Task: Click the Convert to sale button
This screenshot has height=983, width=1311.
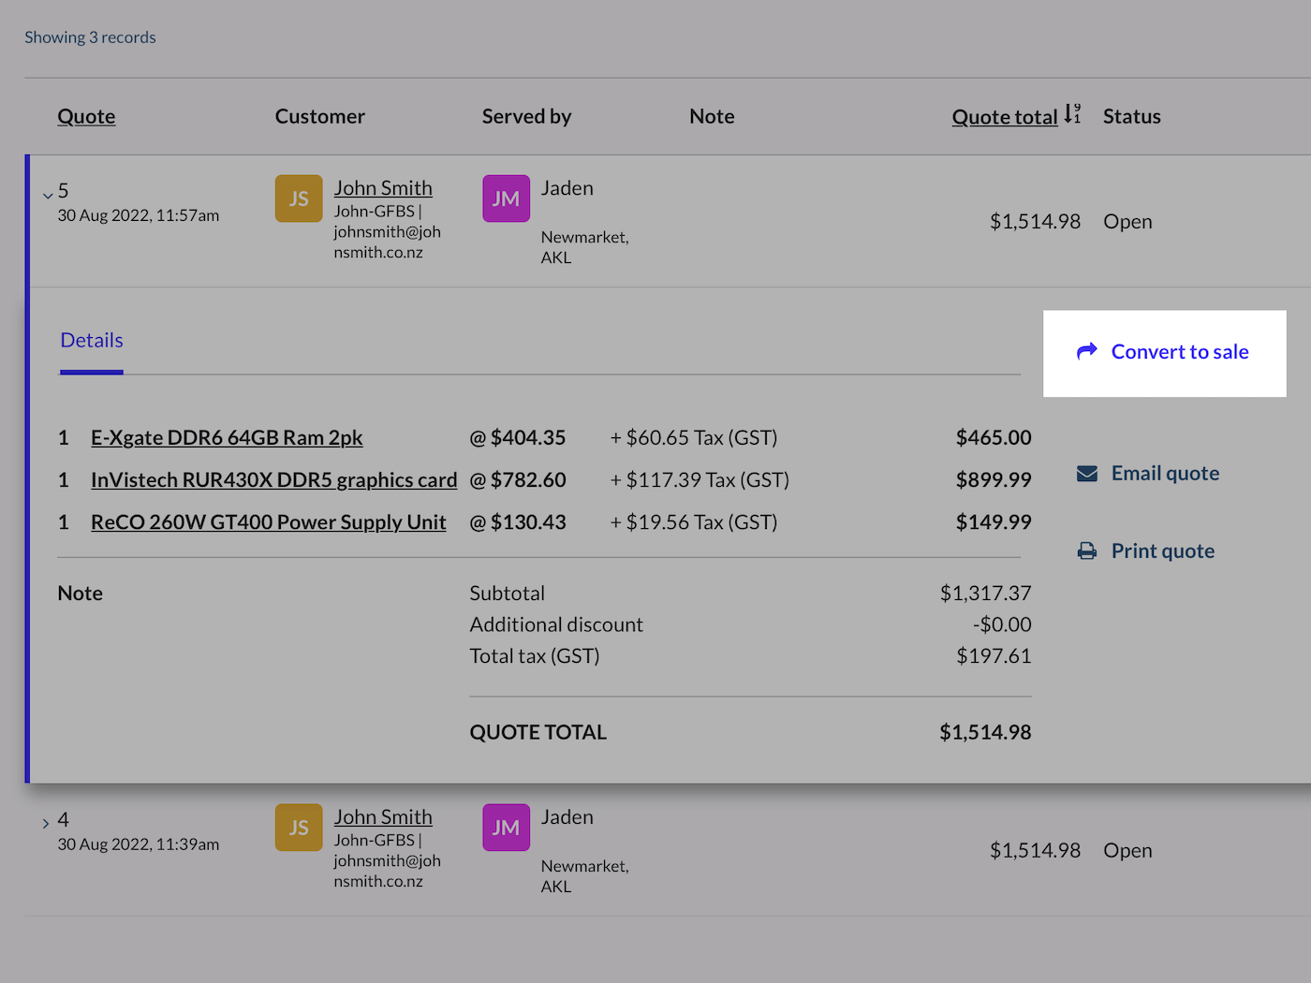Action: tap(1180, 351)
